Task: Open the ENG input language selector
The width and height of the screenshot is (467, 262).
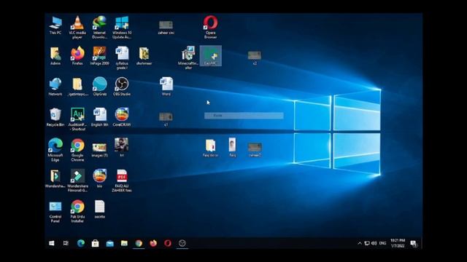Action: coord(383,243)
